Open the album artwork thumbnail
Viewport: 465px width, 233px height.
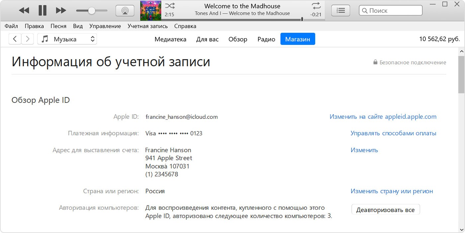point(150,11)
